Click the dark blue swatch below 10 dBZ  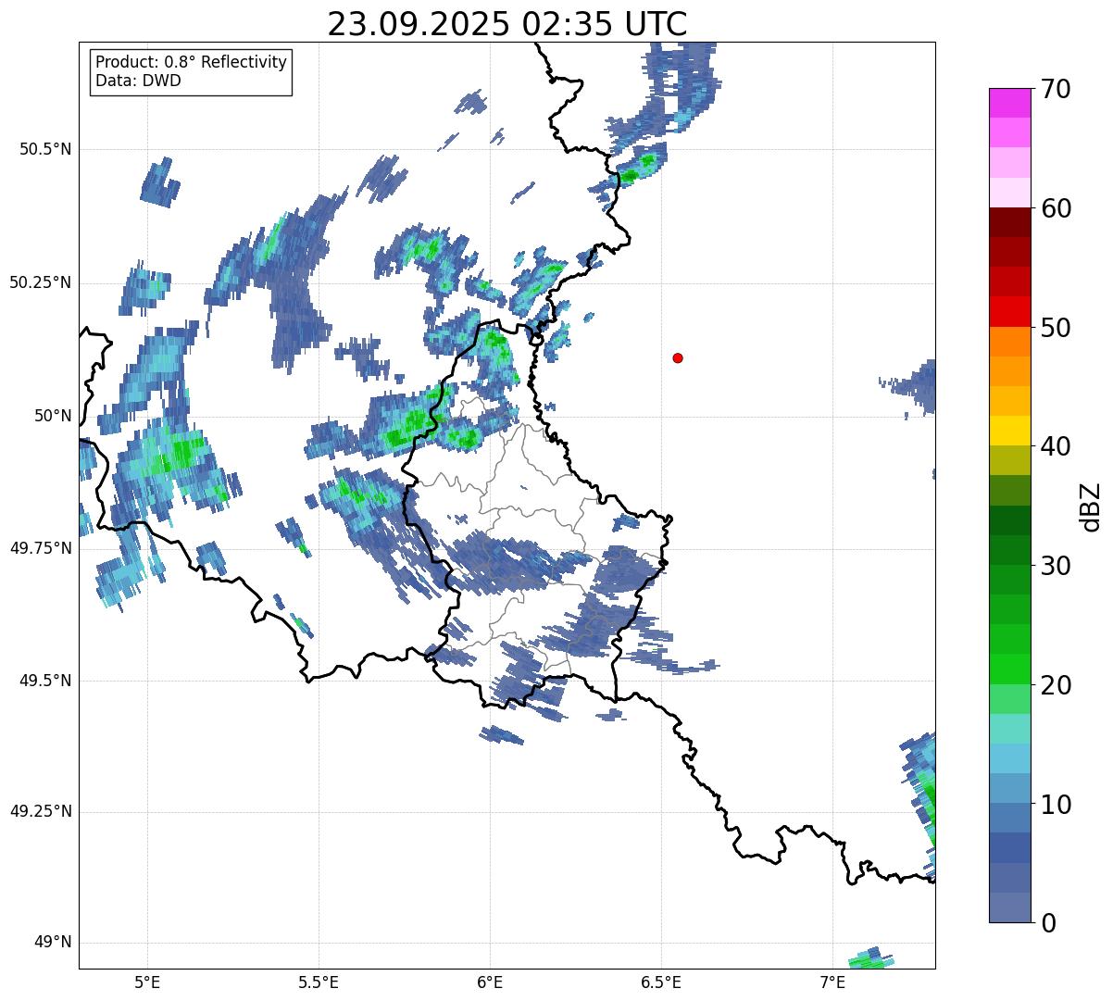1010,848
